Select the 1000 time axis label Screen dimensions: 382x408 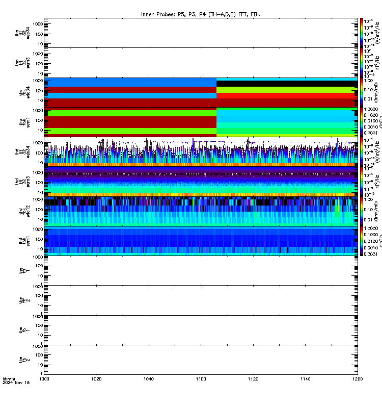click(44, 379)
